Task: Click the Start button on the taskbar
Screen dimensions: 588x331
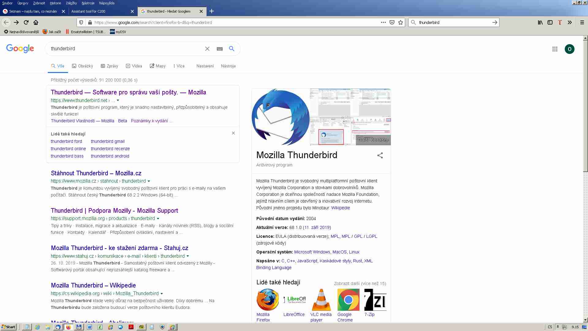Action: coord(9,327)
